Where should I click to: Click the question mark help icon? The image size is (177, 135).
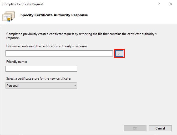pos(159,4)
